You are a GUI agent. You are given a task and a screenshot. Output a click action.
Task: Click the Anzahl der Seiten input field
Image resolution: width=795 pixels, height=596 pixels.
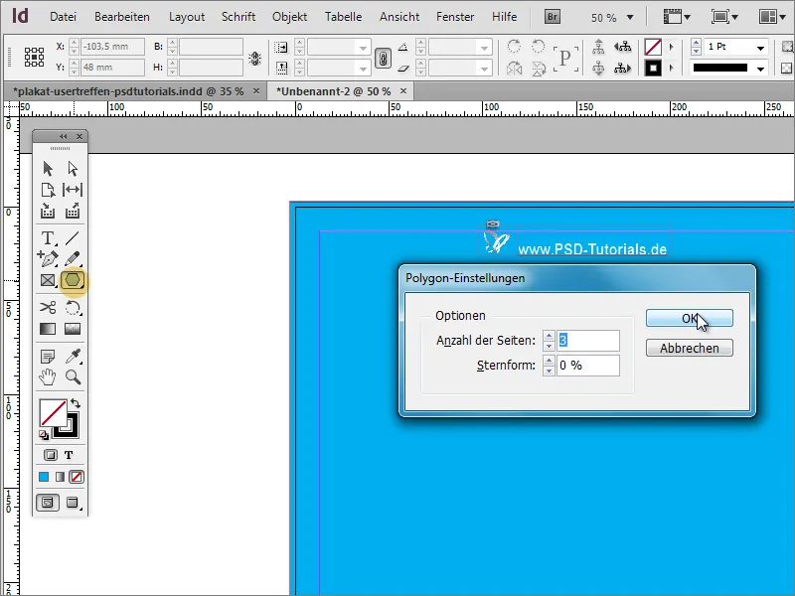click(x=588, y=341)
